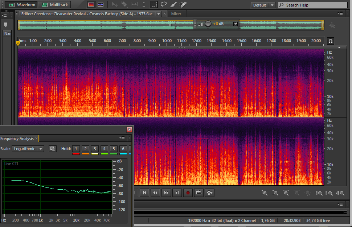Click the Rewind transport button
The image size is (352, 227).
point(155,193)
